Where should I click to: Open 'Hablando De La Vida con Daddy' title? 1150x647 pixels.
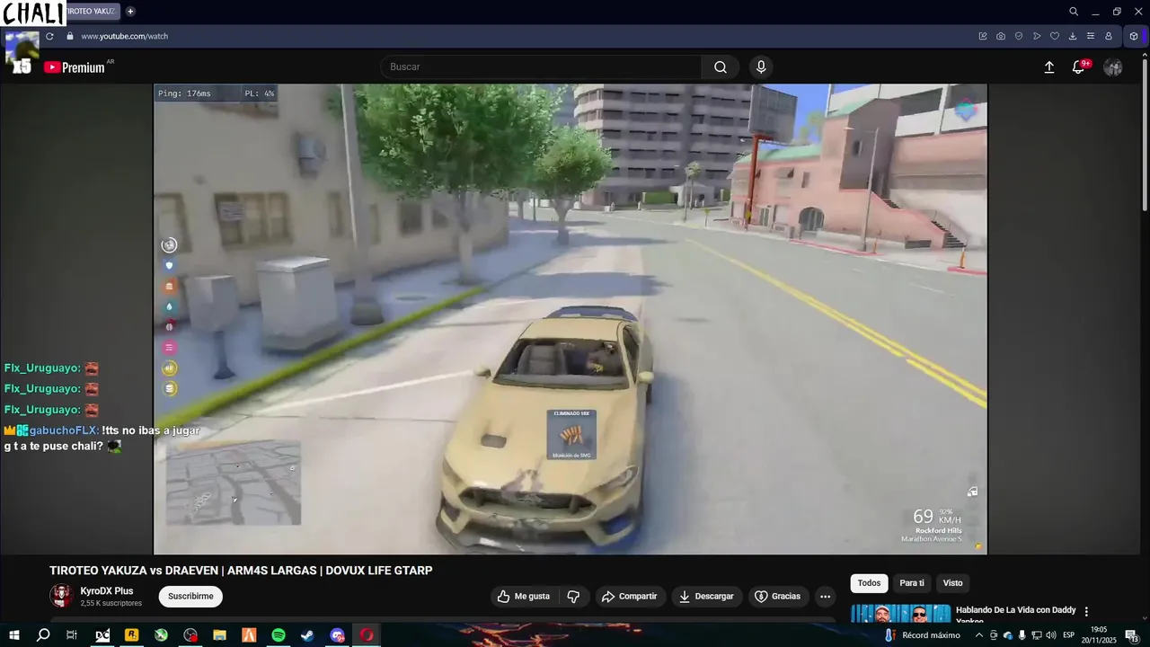point(1015,610)
